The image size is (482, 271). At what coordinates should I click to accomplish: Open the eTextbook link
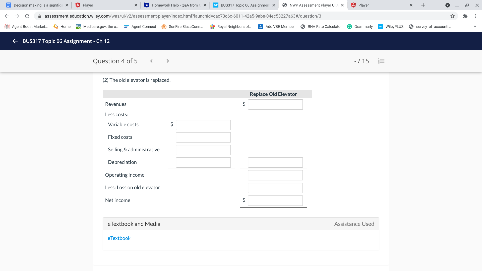[119, 238]
